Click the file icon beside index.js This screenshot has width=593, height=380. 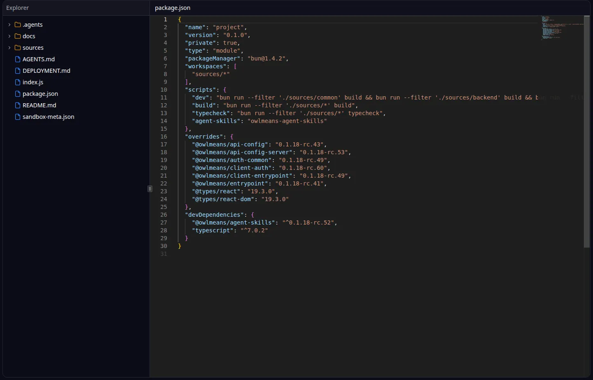click(x=18, y=82)
